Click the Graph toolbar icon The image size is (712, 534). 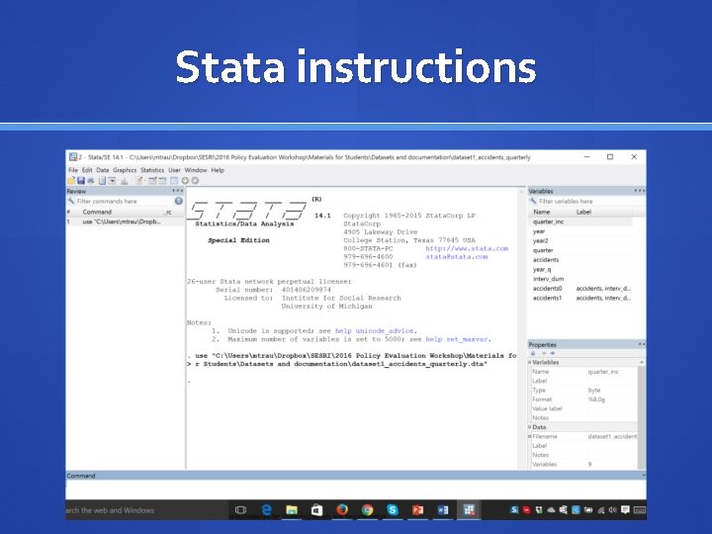click(125, 181)
